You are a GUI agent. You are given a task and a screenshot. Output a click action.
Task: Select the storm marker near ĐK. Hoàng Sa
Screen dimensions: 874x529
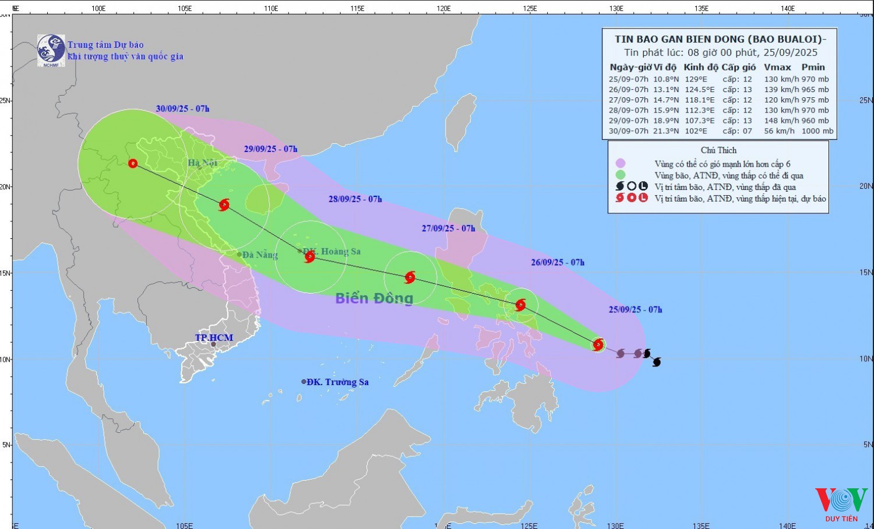[309, 256]
